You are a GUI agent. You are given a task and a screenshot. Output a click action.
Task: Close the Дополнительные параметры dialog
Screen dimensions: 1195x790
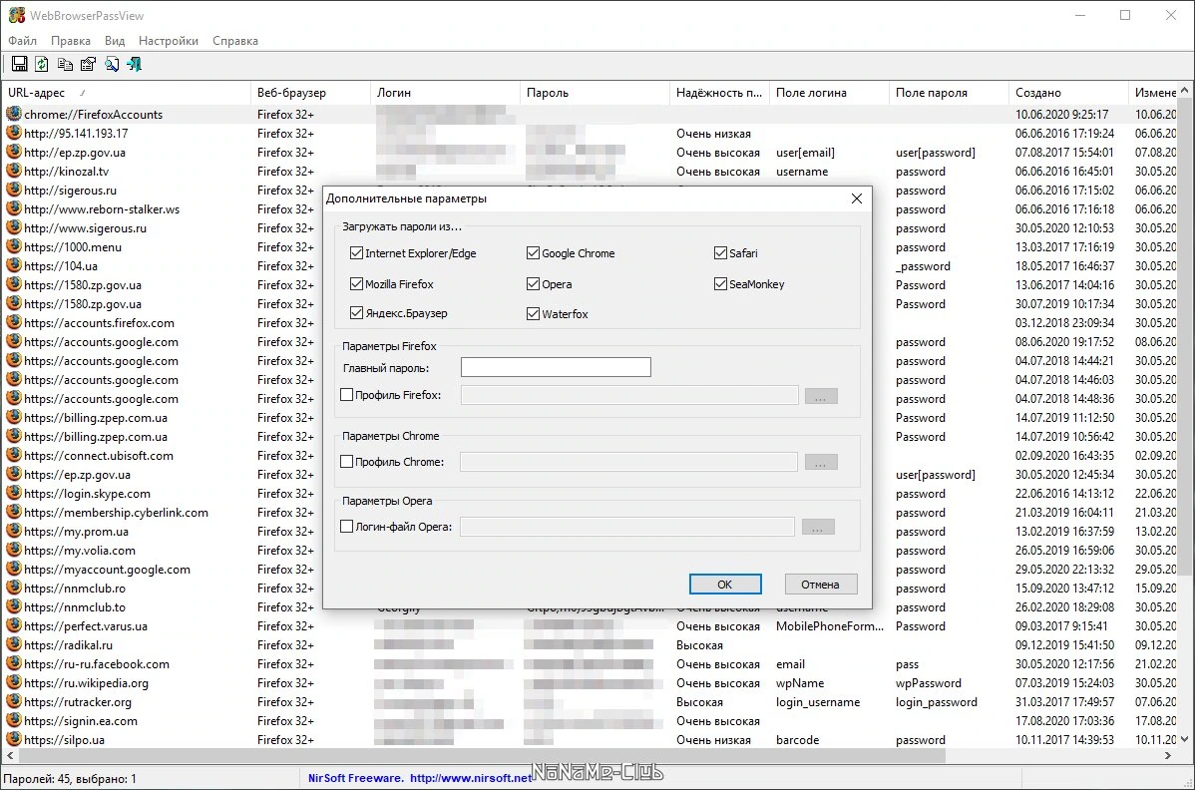857,198
